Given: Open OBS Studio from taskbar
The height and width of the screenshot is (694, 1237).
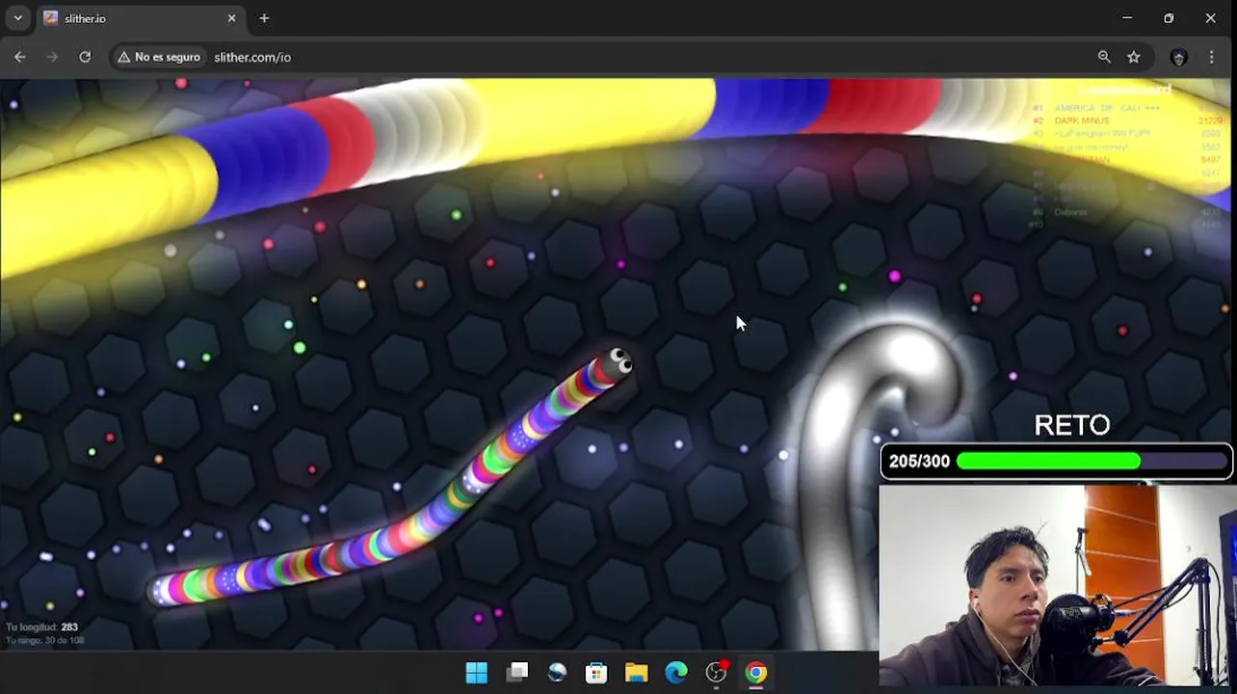Looking at the screenshot, I should pyautogui.click(x=716, y=672).
